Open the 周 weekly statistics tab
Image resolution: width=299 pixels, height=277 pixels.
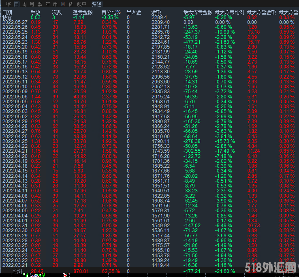pos(25,4)
